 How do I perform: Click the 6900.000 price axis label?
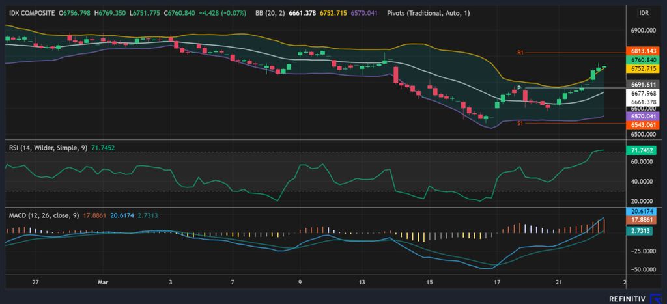[x=643, y=30]
